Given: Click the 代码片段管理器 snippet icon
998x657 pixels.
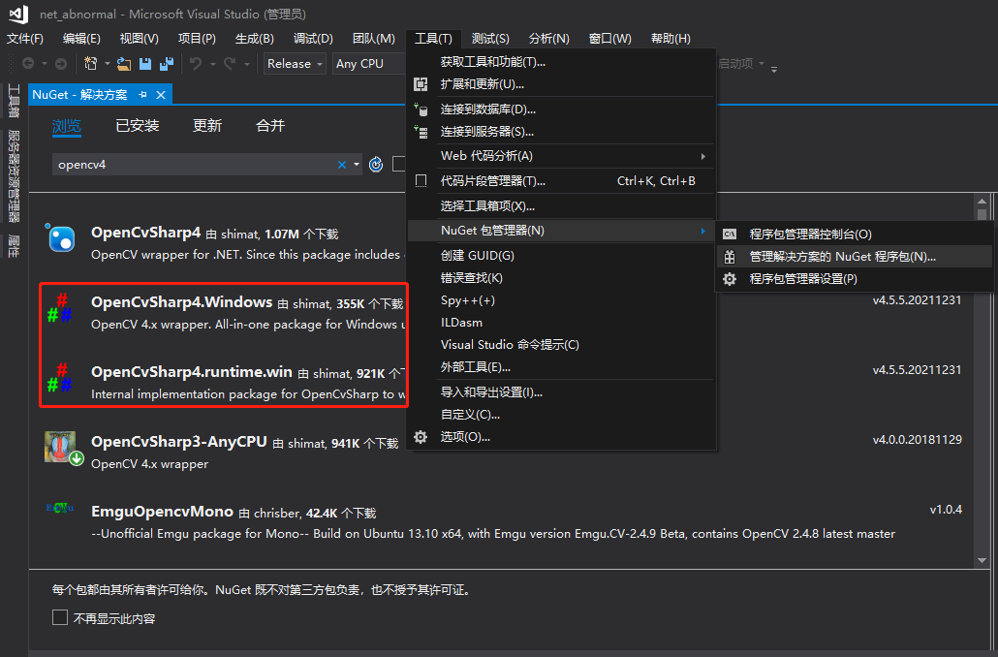Looking at the screenshot, I should click(x=421, y=181).
